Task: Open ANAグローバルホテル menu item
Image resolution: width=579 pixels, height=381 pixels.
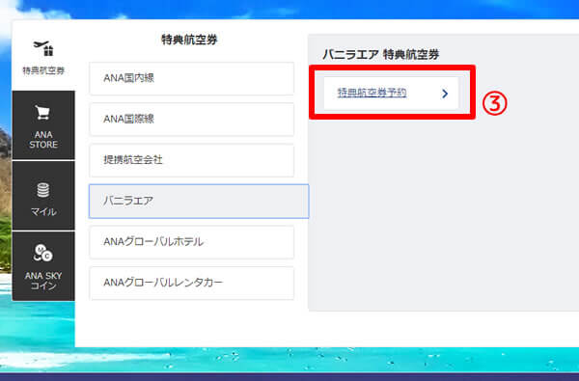Action: pos(192,242)
